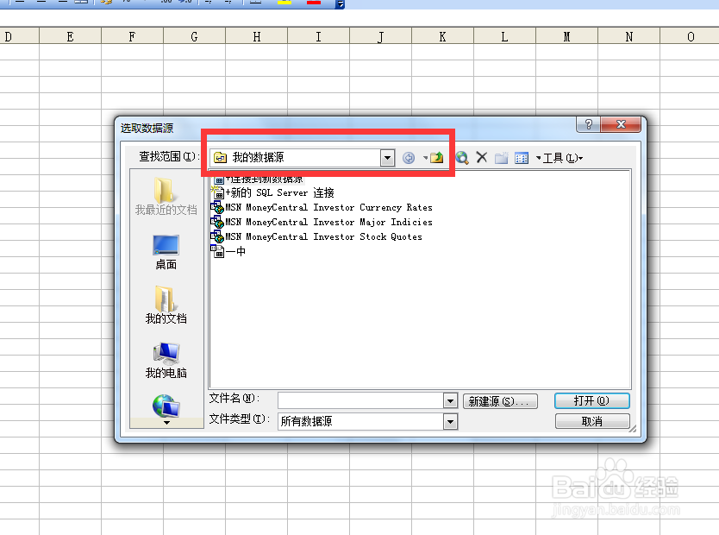Click the Delete X icon in dialog toolbar
The image size is (719, 535).
coord(481,158)
